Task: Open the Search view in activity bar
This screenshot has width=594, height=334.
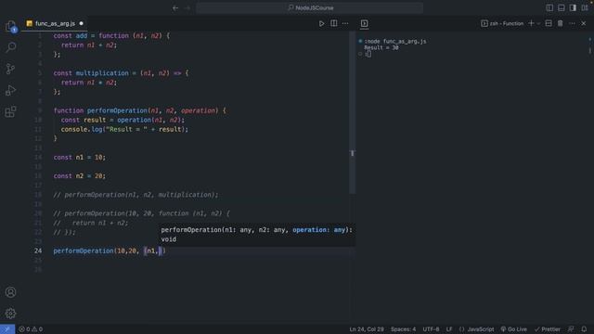Action: (x=10, y=47)
